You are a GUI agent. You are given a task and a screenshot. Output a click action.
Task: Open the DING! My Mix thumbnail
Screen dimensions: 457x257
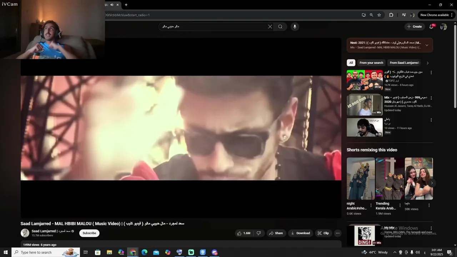coord(365,236)
